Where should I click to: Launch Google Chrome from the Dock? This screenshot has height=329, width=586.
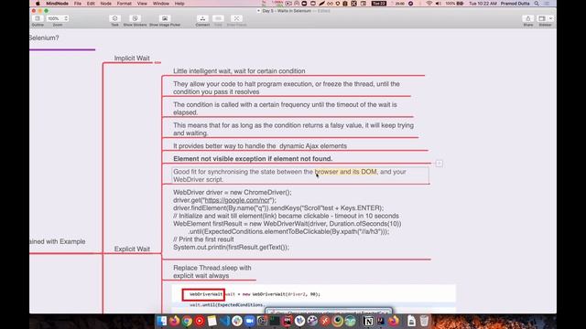[187, 321]
